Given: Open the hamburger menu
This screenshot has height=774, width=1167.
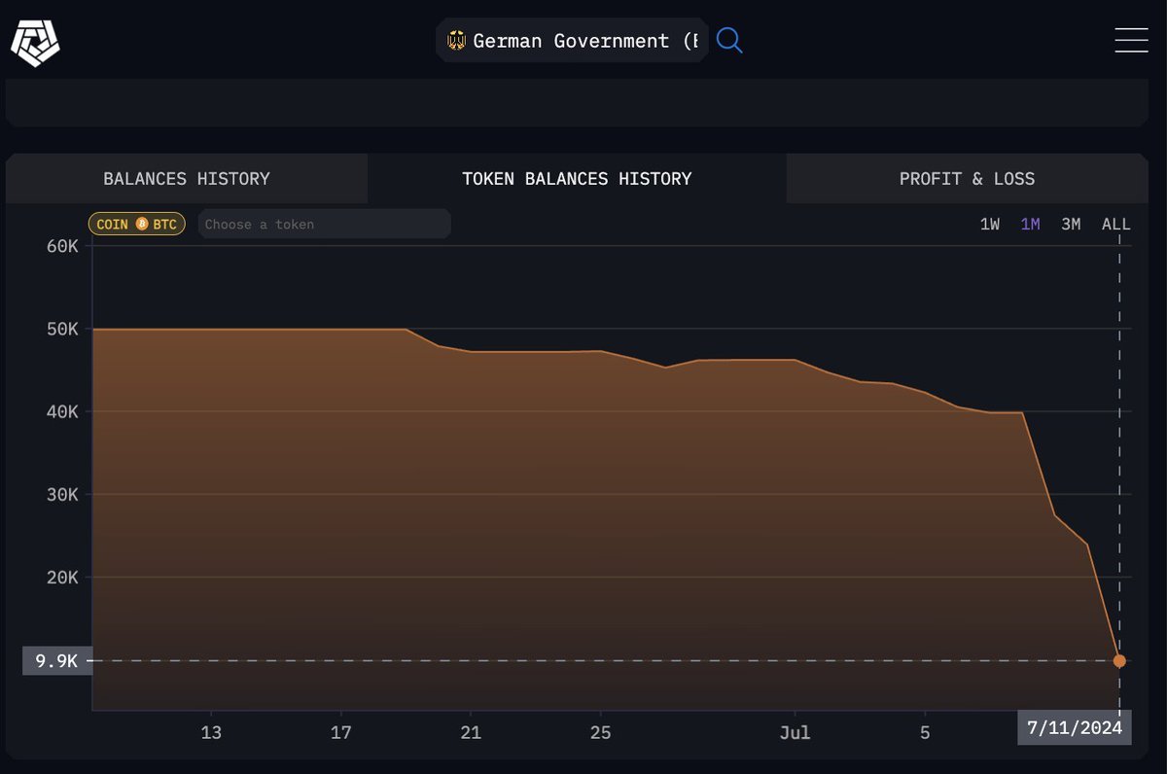Looking at the screenshot, I should point(1131,40).
